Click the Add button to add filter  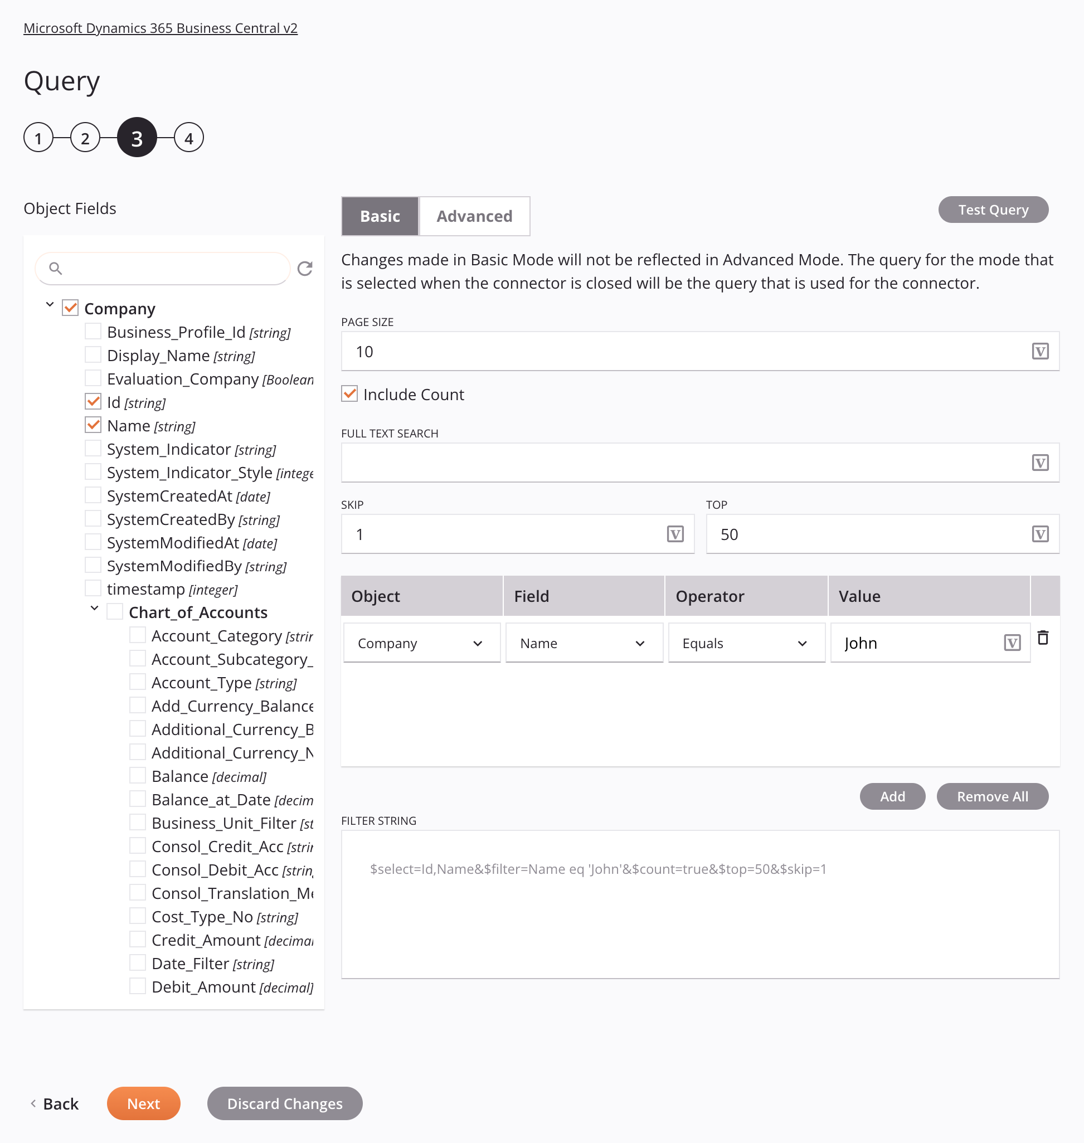pos(892,796)
